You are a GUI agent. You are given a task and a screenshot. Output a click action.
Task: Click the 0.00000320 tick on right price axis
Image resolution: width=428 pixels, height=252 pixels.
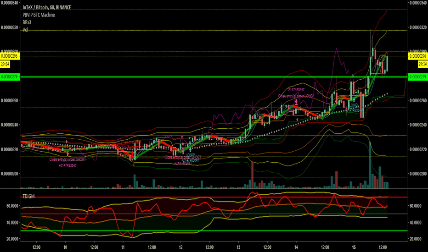pyautogui.click(x=418, y=27)
